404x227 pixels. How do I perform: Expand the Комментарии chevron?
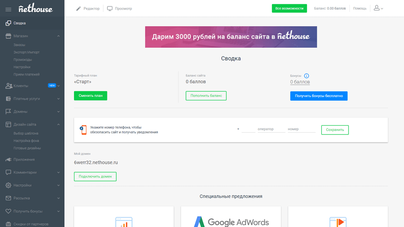tap(58, 172)
